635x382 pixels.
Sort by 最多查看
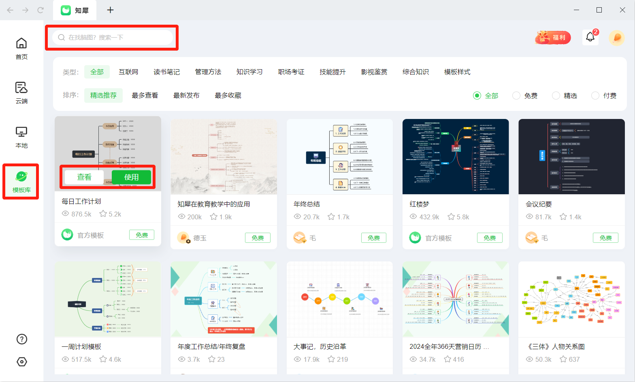coord(145,95)
